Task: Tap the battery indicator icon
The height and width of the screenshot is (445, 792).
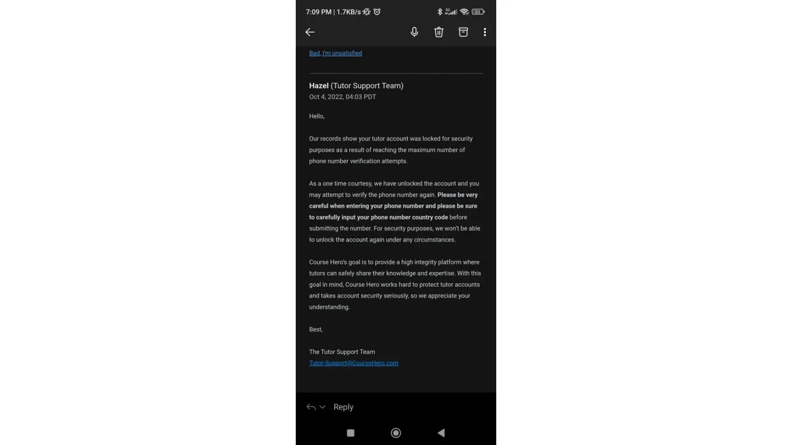Action: 478,12
